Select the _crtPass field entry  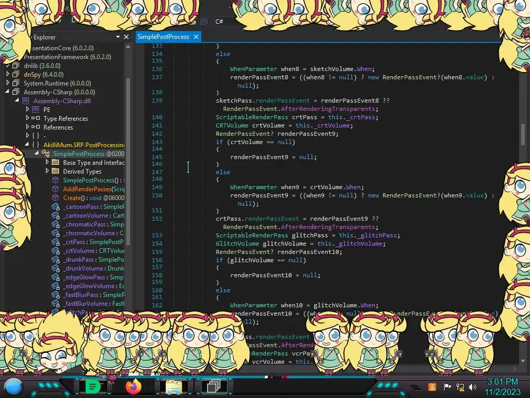(x=93, y=241)
